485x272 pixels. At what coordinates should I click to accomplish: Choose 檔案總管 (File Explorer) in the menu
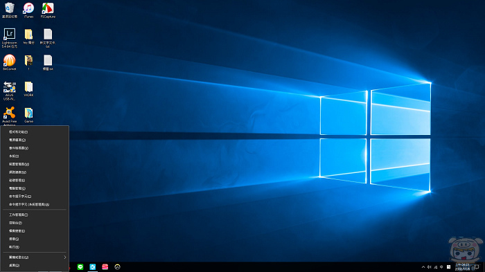(x=35, y=231)
